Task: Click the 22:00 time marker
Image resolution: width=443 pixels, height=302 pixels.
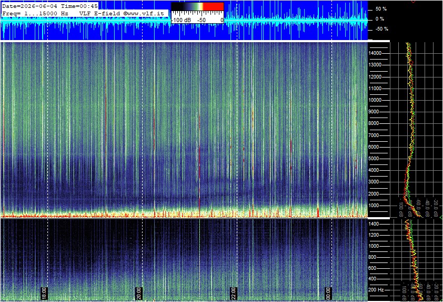Action: 234,293
